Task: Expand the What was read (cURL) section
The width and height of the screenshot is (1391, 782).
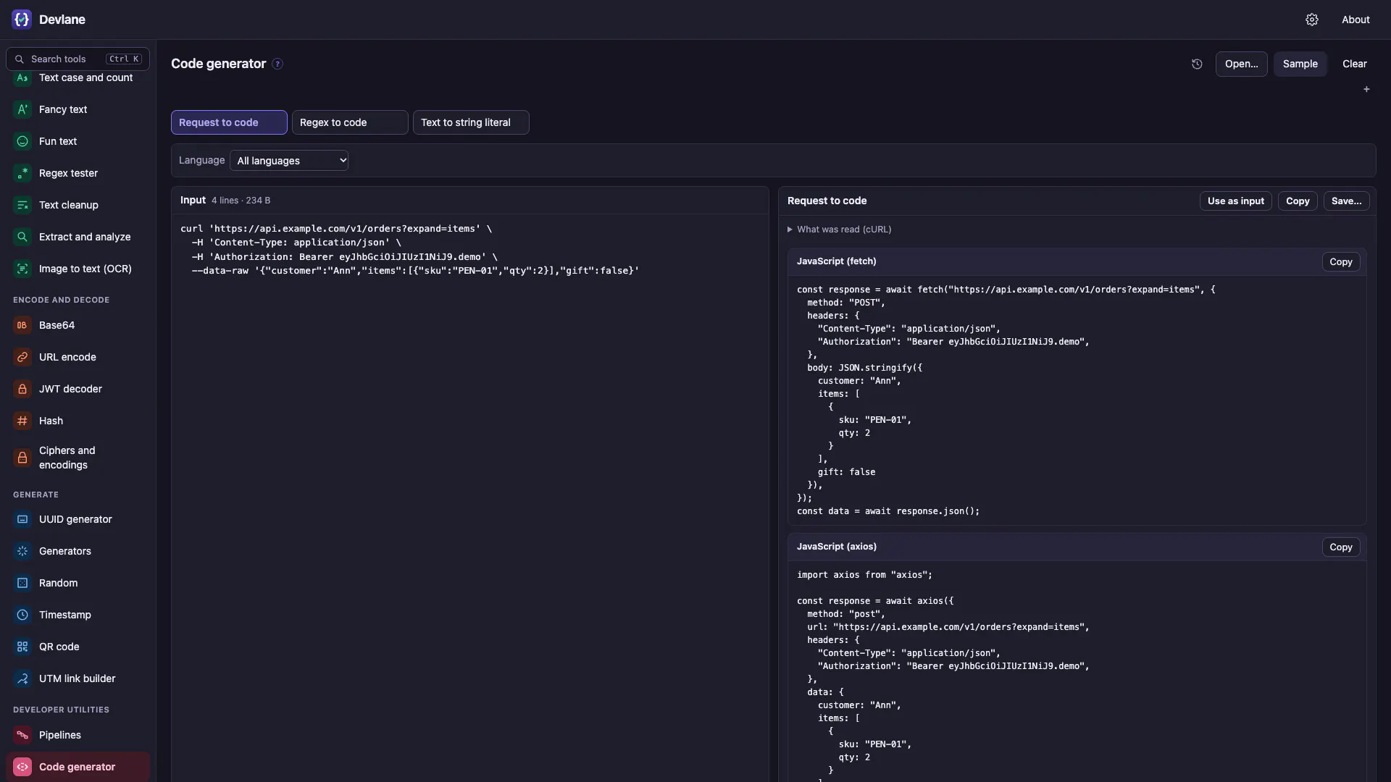Action: [840, 230]
